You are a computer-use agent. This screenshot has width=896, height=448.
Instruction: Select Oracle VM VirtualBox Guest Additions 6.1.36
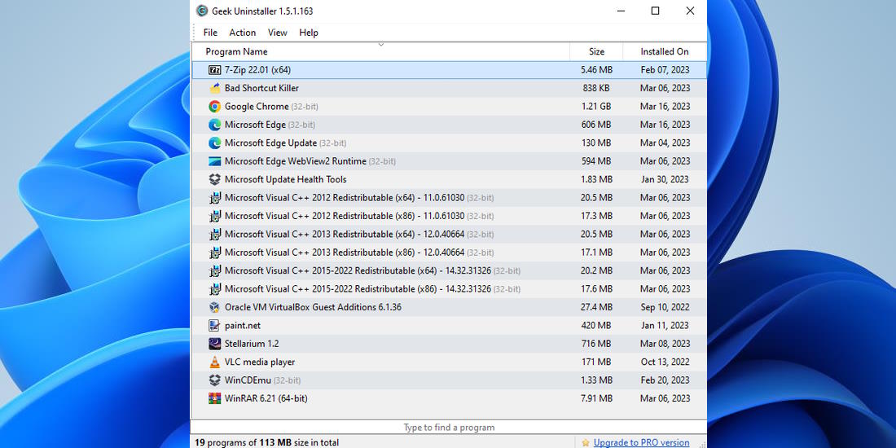313,307
